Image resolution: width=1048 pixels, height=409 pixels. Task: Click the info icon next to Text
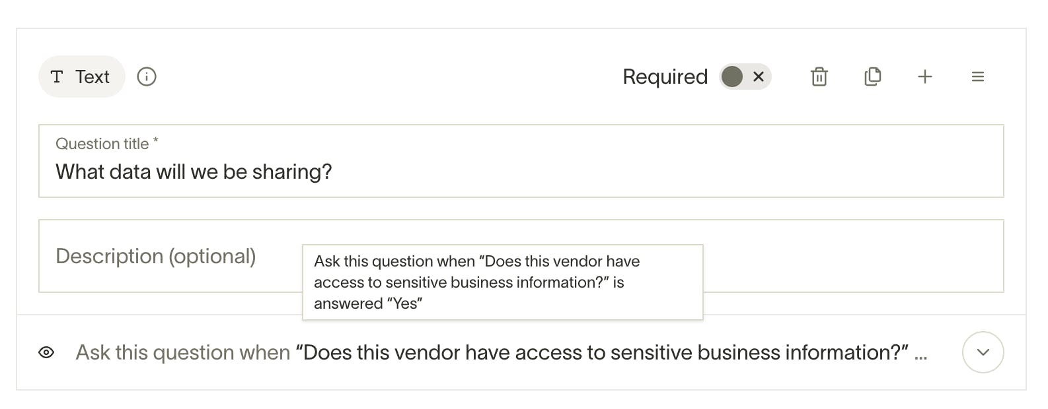147,77
